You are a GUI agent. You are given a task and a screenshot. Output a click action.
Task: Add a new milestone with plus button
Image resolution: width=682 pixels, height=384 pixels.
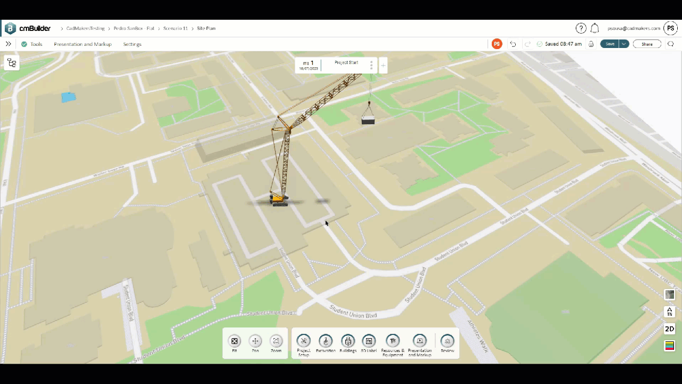(383, 66)
